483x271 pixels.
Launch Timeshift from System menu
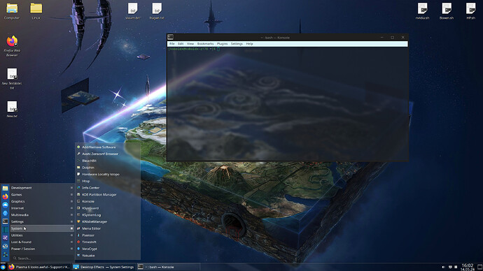[108, 242]
